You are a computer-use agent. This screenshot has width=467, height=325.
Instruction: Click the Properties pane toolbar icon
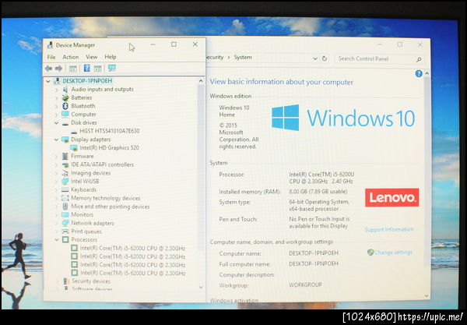98,69
